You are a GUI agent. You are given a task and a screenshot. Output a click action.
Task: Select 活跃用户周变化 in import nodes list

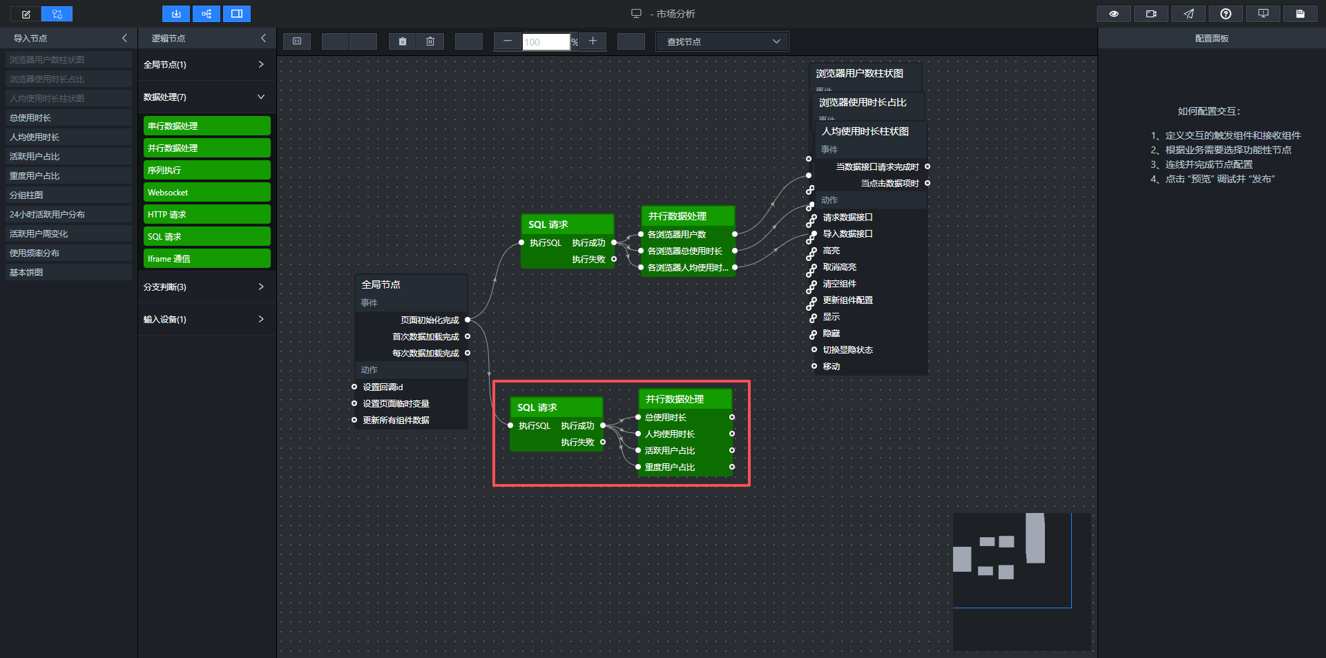point(68,234)
